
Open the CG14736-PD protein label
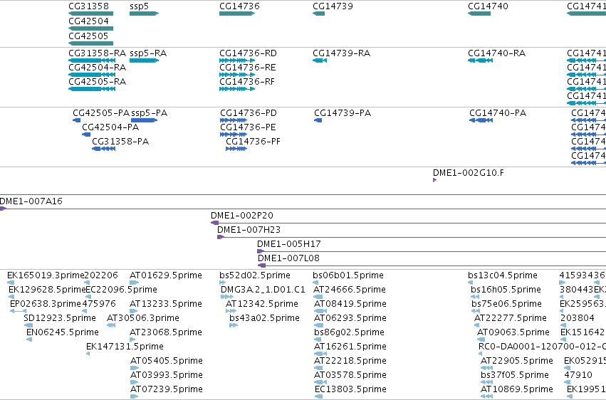[249, 113]
